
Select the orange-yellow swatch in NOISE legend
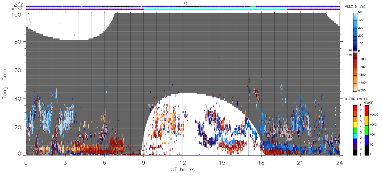click(x=366, y=120)
